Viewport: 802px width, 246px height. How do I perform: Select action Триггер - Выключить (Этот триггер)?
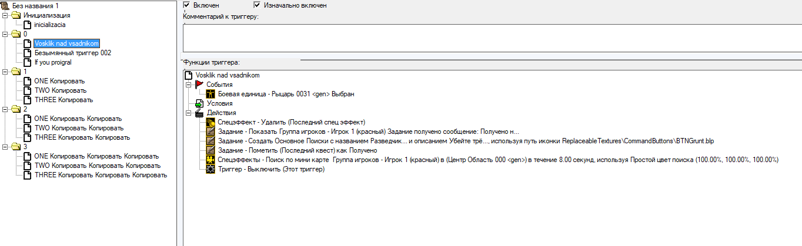(271, 169)
